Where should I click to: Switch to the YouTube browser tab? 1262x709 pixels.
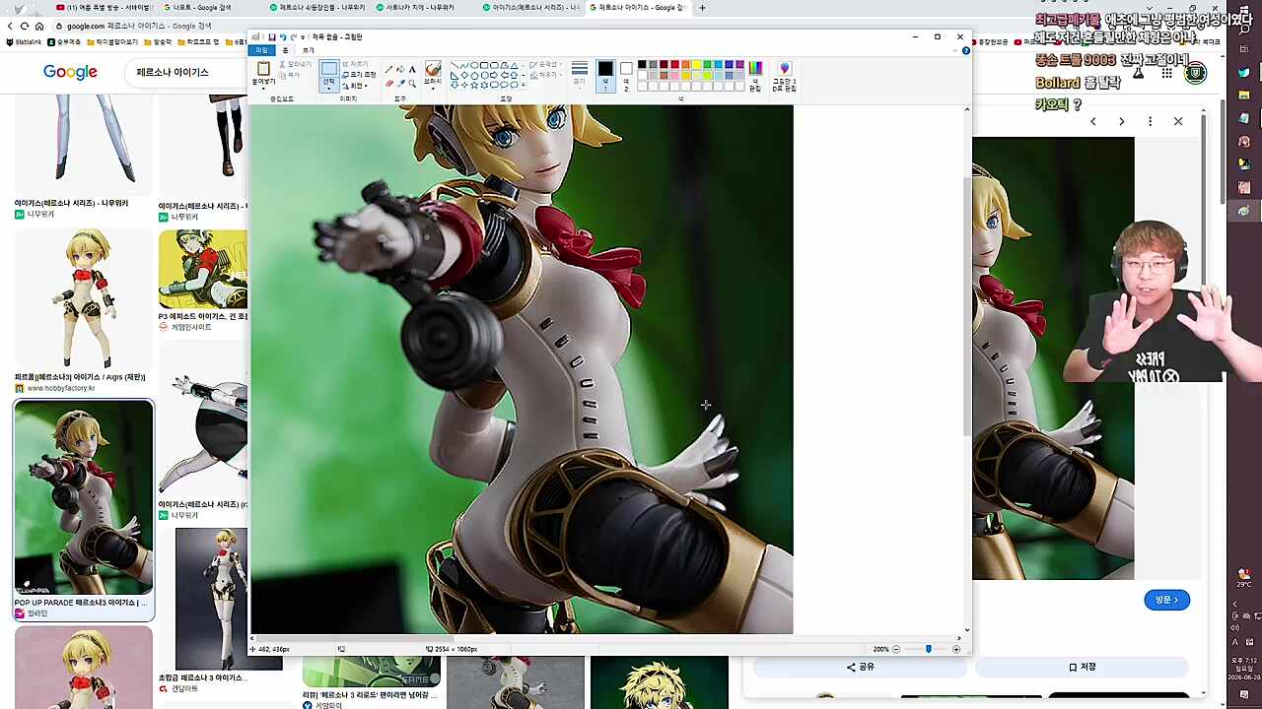pyautogui.click(x=104, y=8)
